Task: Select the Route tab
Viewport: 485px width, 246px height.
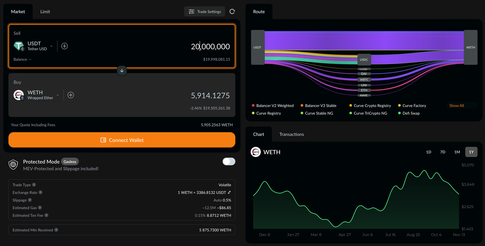Action: point(259,12)
